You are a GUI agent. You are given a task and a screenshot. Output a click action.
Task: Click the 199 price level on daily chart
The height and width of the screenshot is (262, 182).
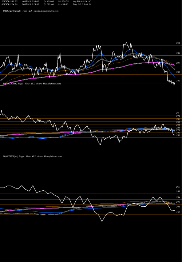(x=178, y=81)
